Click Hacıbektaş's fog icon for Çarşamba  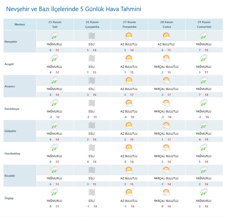pyautogui.click(x=92, y=148)
